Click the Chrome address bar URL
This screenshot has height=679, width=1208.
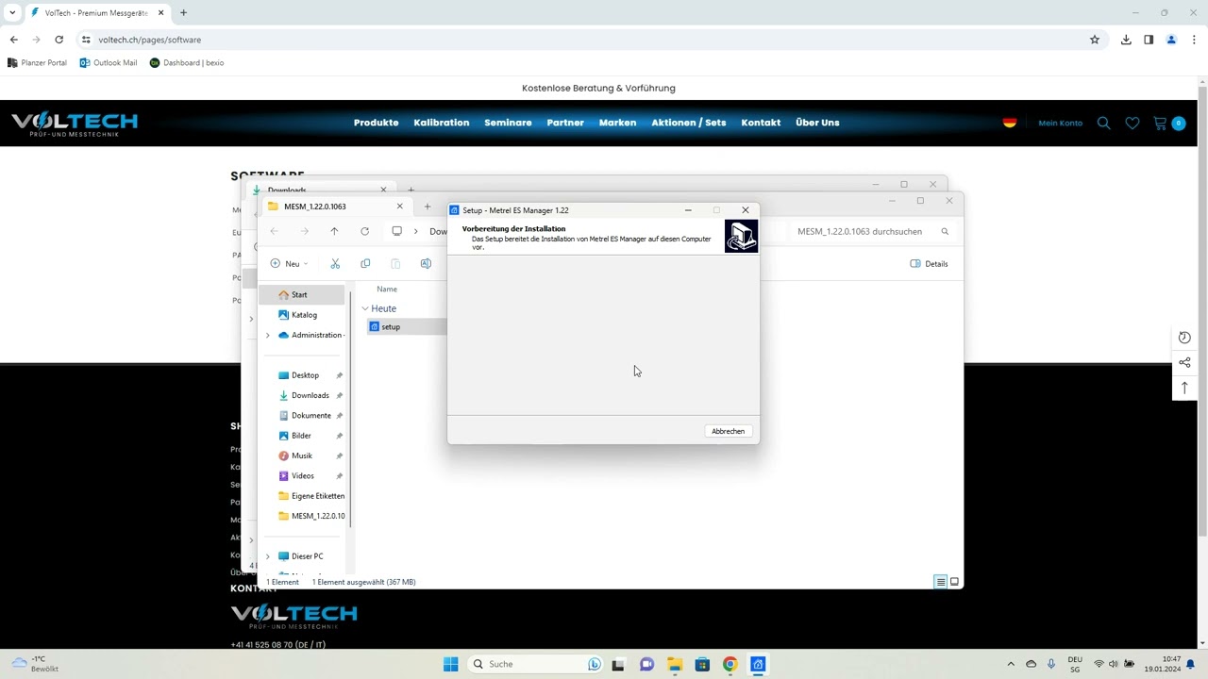tap(149, 40)
